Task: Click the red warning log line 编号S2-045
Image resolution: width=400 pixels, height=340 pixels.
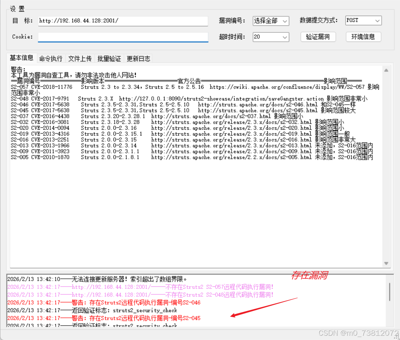Action: tap(104, 318)
